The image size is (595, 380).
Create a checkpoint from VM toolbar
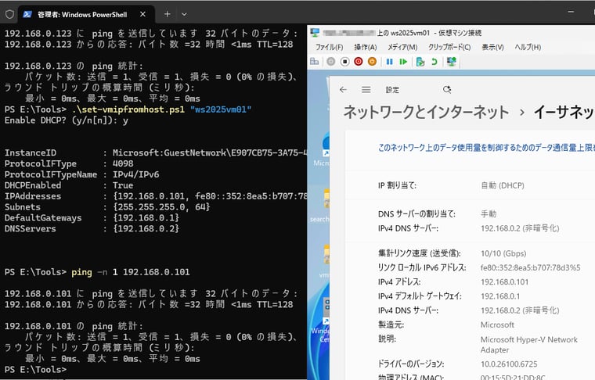(x=420, y=61)
